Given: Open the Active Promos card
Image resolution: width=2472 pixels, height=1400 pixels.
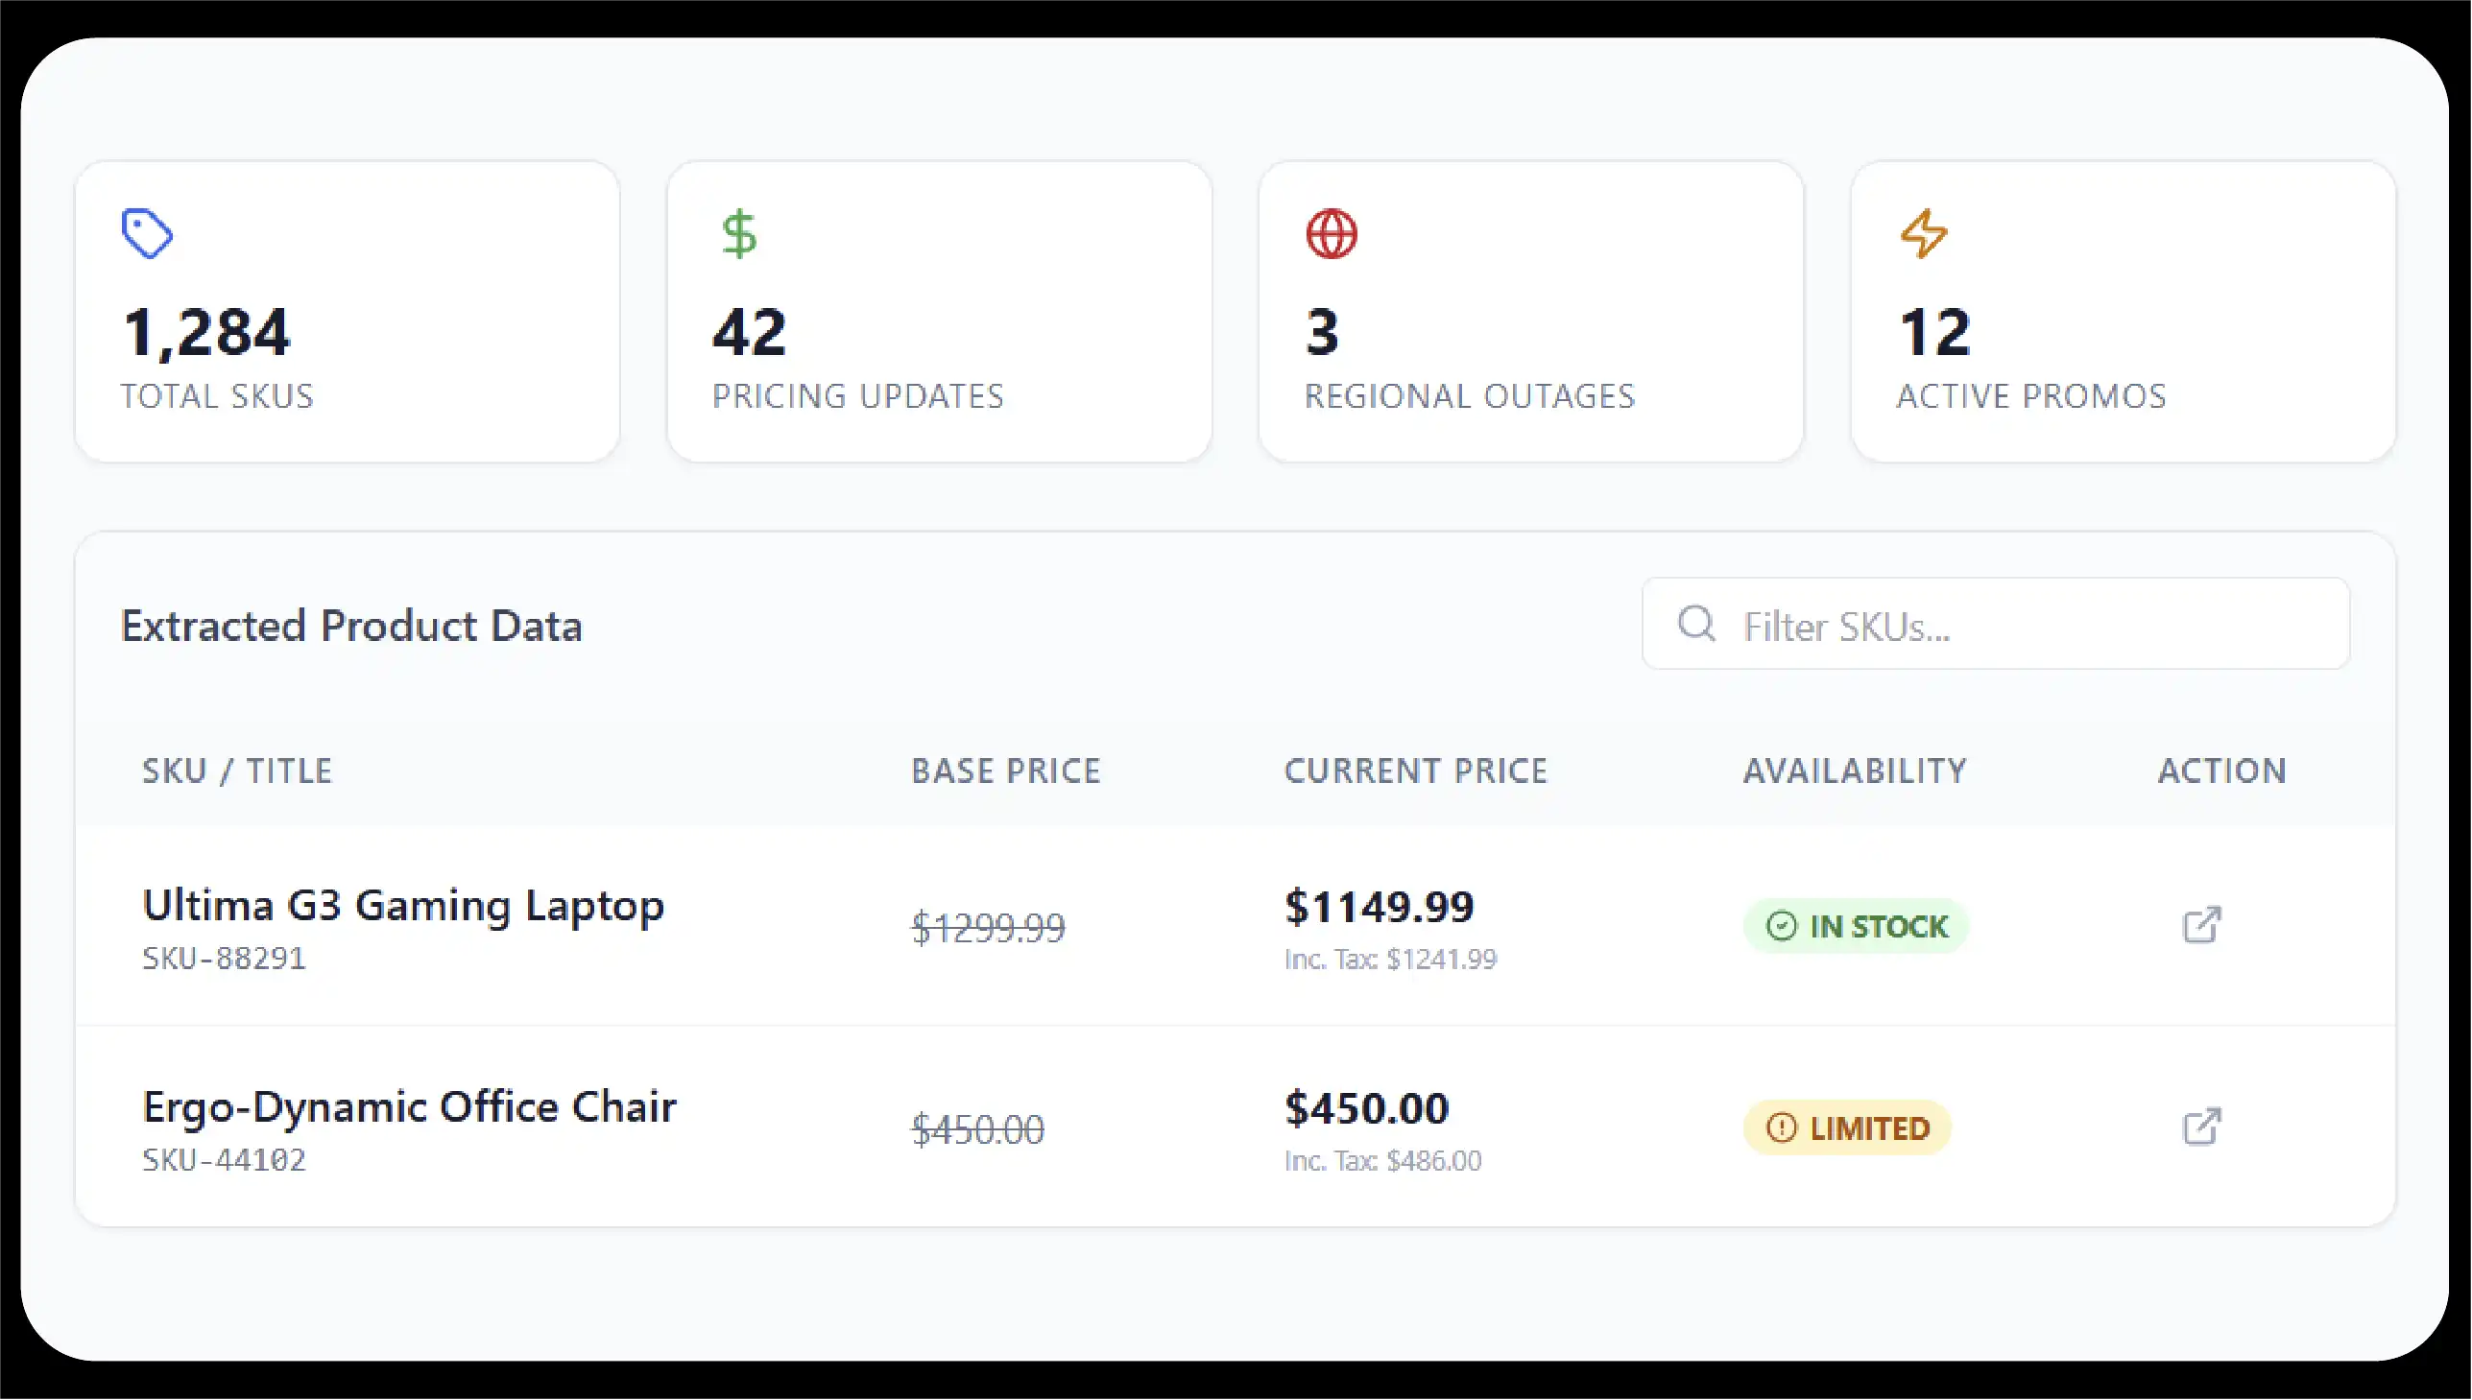Looking at the screenshot, I should (2123, 312).
